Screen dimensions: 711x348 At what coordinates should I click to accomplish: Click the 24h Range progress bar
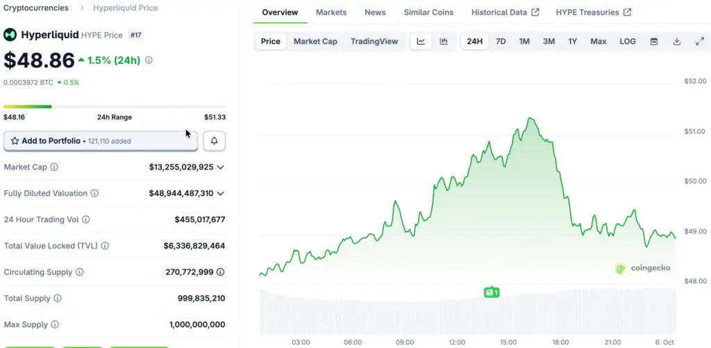tap(114, 107)
